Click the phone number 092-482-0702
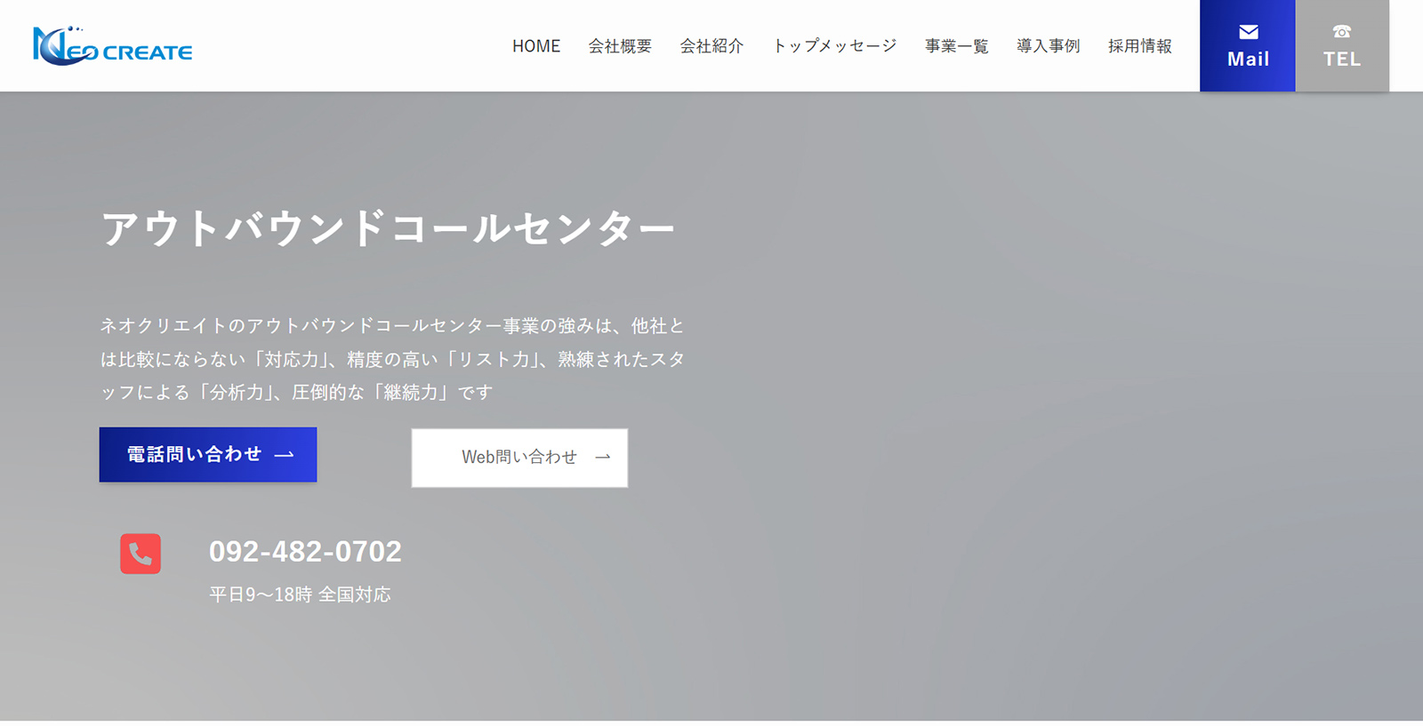 pos(305,552)
